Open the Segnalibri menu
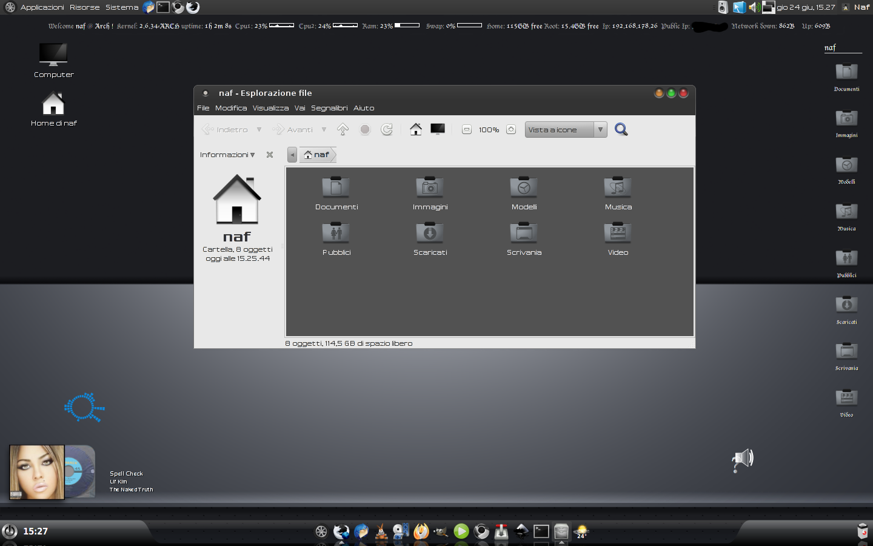The height and width of the screenshot is (546, 873). [x=329, y=108]
